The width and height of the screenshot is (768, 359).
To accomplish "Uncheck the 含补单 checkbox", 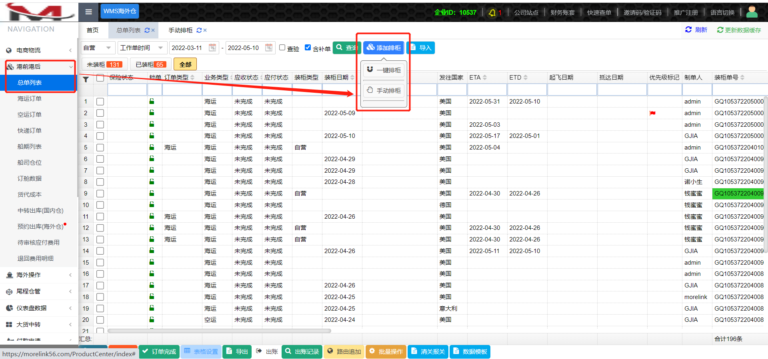I will [x=308, y=48].
